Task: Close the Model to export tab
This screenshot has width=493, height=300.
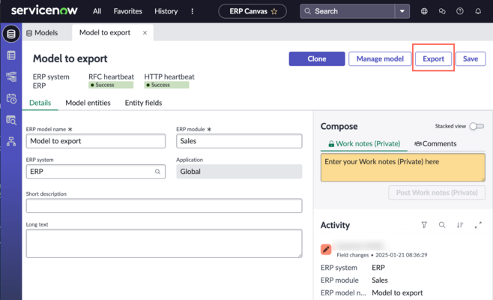Action: pos(145,33)
